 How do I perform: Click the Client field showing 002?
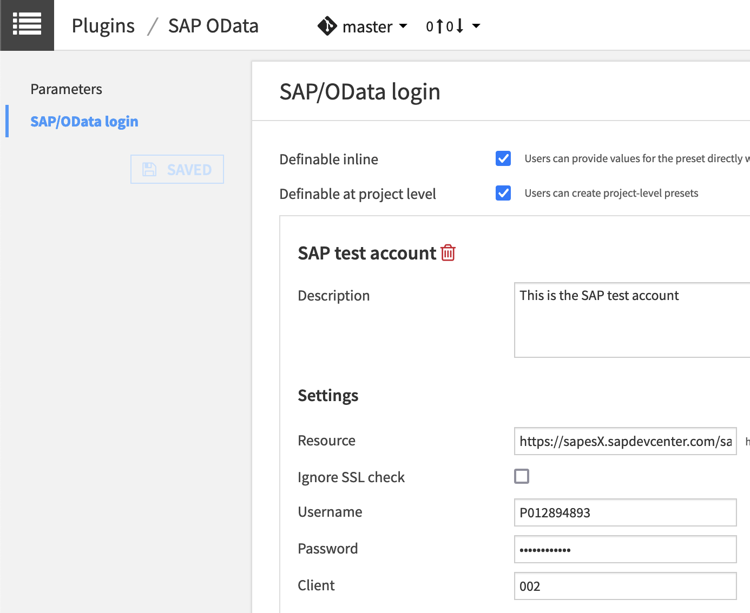pyautogui.click(x=625, y=586)
